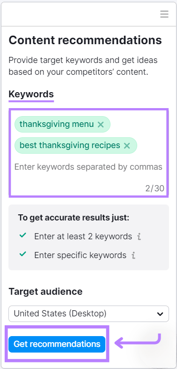Expand the Target audience dropdown arrow

pos(160,314)
